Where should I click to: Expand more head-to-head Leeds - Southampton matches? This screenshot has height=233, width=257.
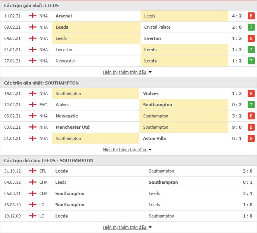click(127, 227)
